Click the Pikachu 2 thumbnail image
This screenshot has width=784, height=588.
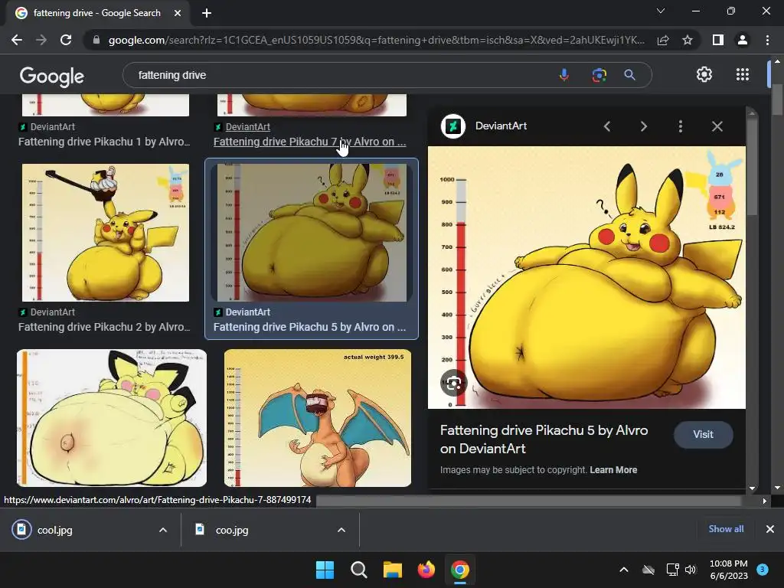pos(106,233)
